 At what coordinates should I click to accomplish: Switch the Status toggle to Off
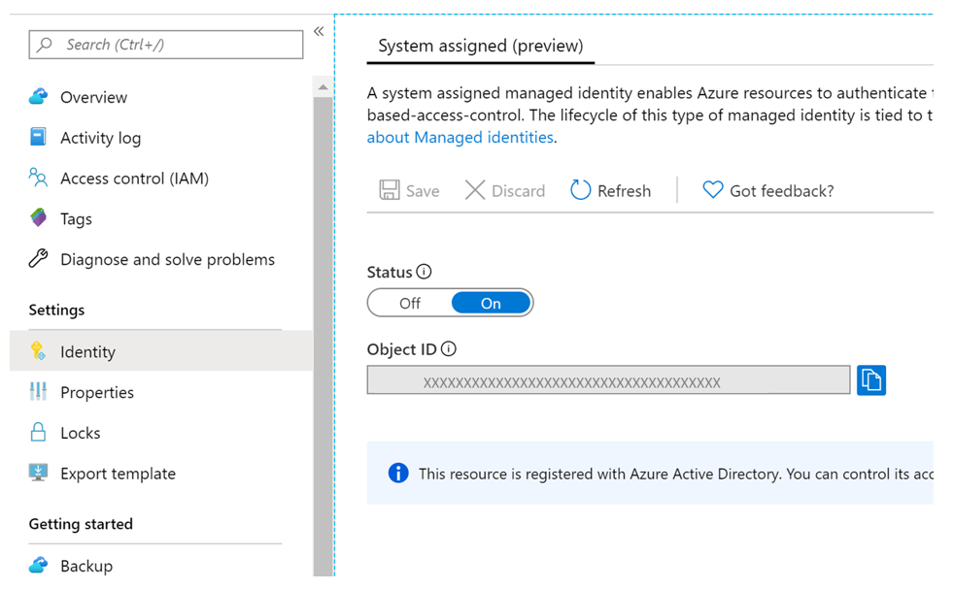pos(410,304)
